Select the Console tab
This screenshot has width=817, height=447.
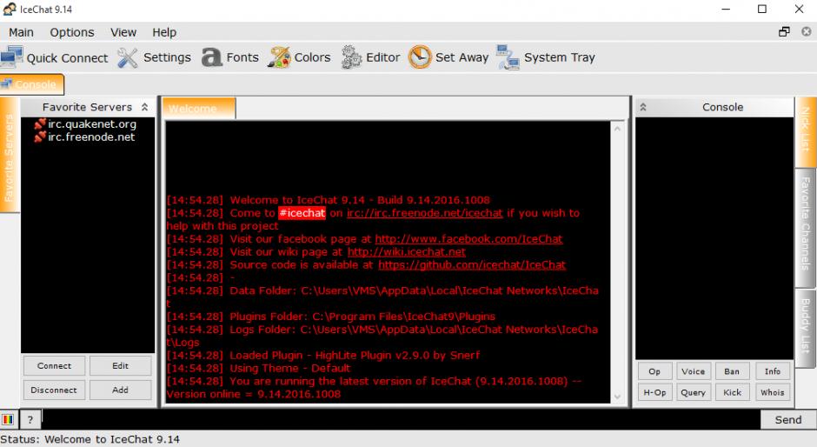32,84
